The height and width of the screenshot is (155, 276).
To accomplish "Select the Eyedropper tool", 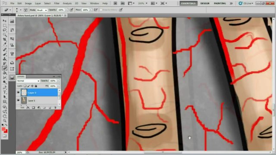I will (5, 44).
